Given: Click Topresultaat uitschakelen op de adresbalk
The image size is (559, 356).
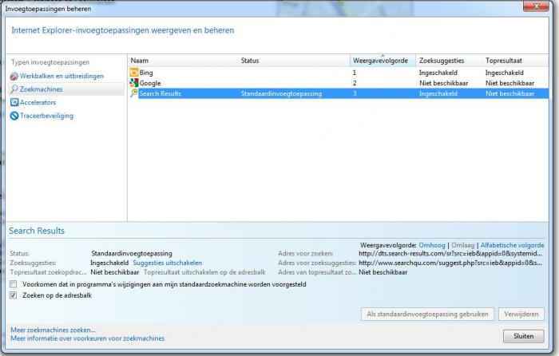Looking at the screenshot, I should (204, 272).
